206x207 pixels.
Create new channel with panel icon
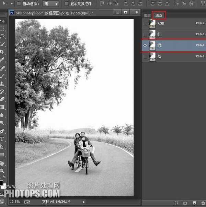tap(194, 203)
